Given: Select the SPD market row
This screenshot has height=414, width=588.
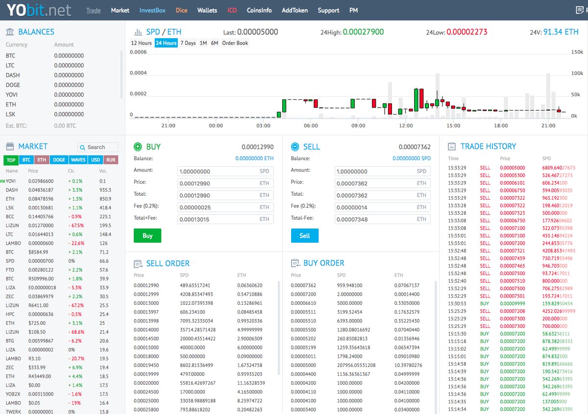Looking at the screenshot, I should coord(61,261).
